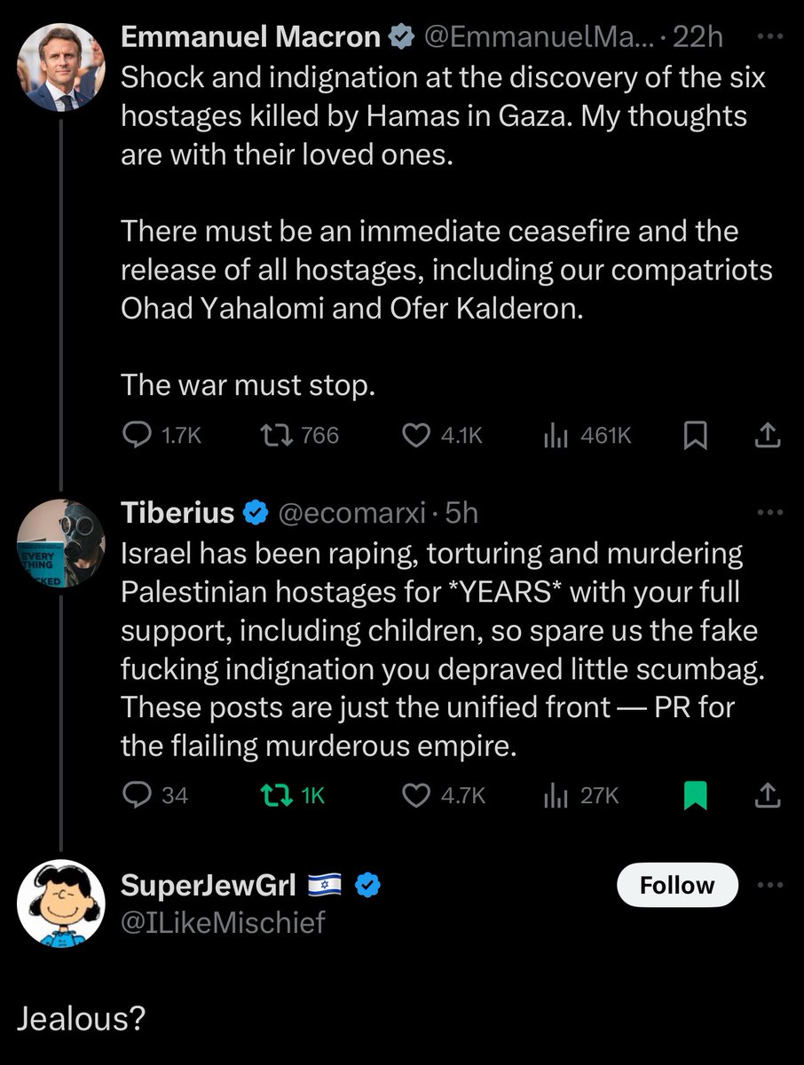
Task: Share Emmanuel Macron's post
Action: tap(767, 434)
